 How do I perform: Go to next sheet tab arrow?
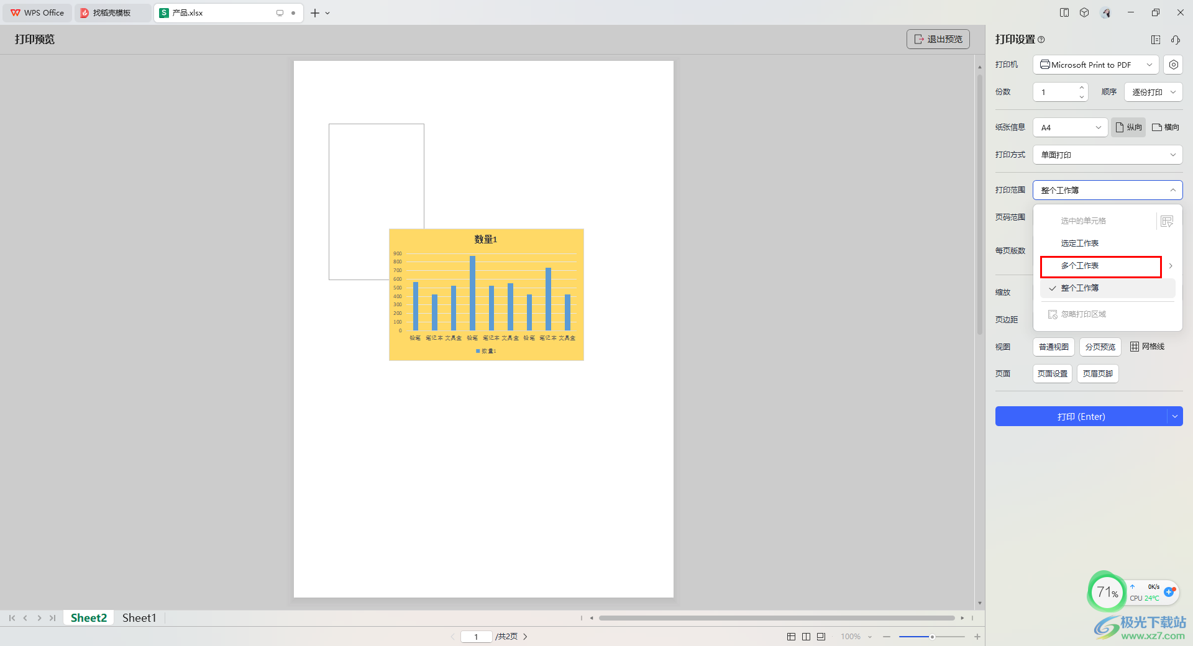click(x=39, y=618)
